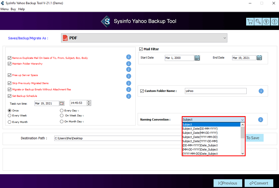Choose Subject_Date(DD-MM-YYYY) from naming list
Image resolution: width=279 pixels, height=188 pixels.
pyautogui.click(x=200, y=129)
